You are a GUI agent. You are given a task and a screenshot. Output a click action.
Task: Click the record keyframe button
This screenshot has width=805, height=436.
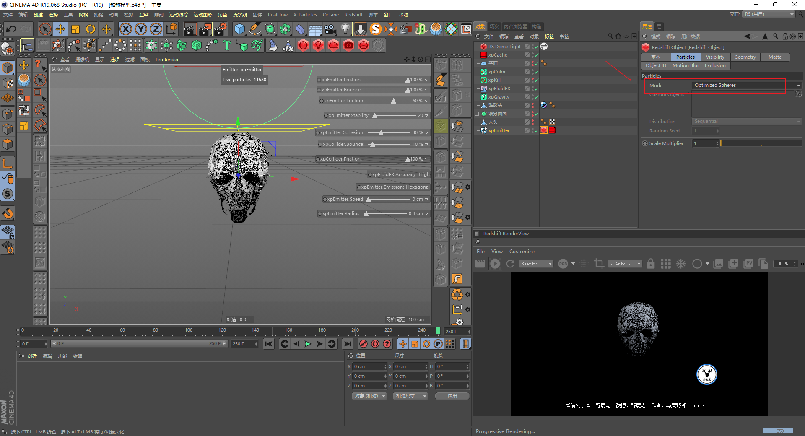click(364, 344)
